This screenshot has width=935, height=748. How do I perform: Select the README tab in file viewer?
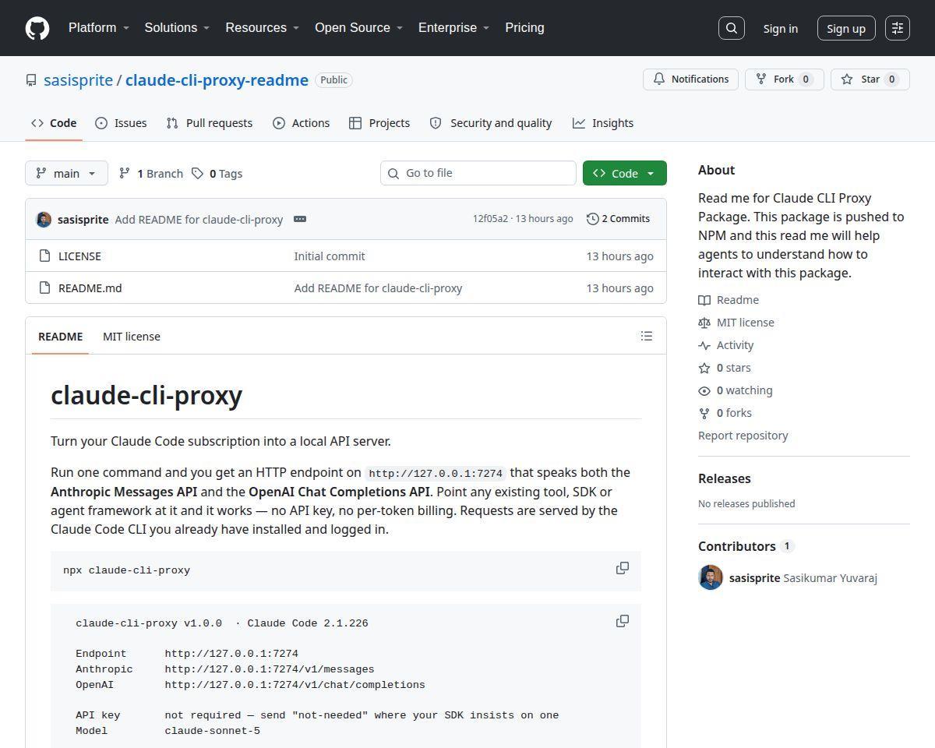tap(60, 337)
